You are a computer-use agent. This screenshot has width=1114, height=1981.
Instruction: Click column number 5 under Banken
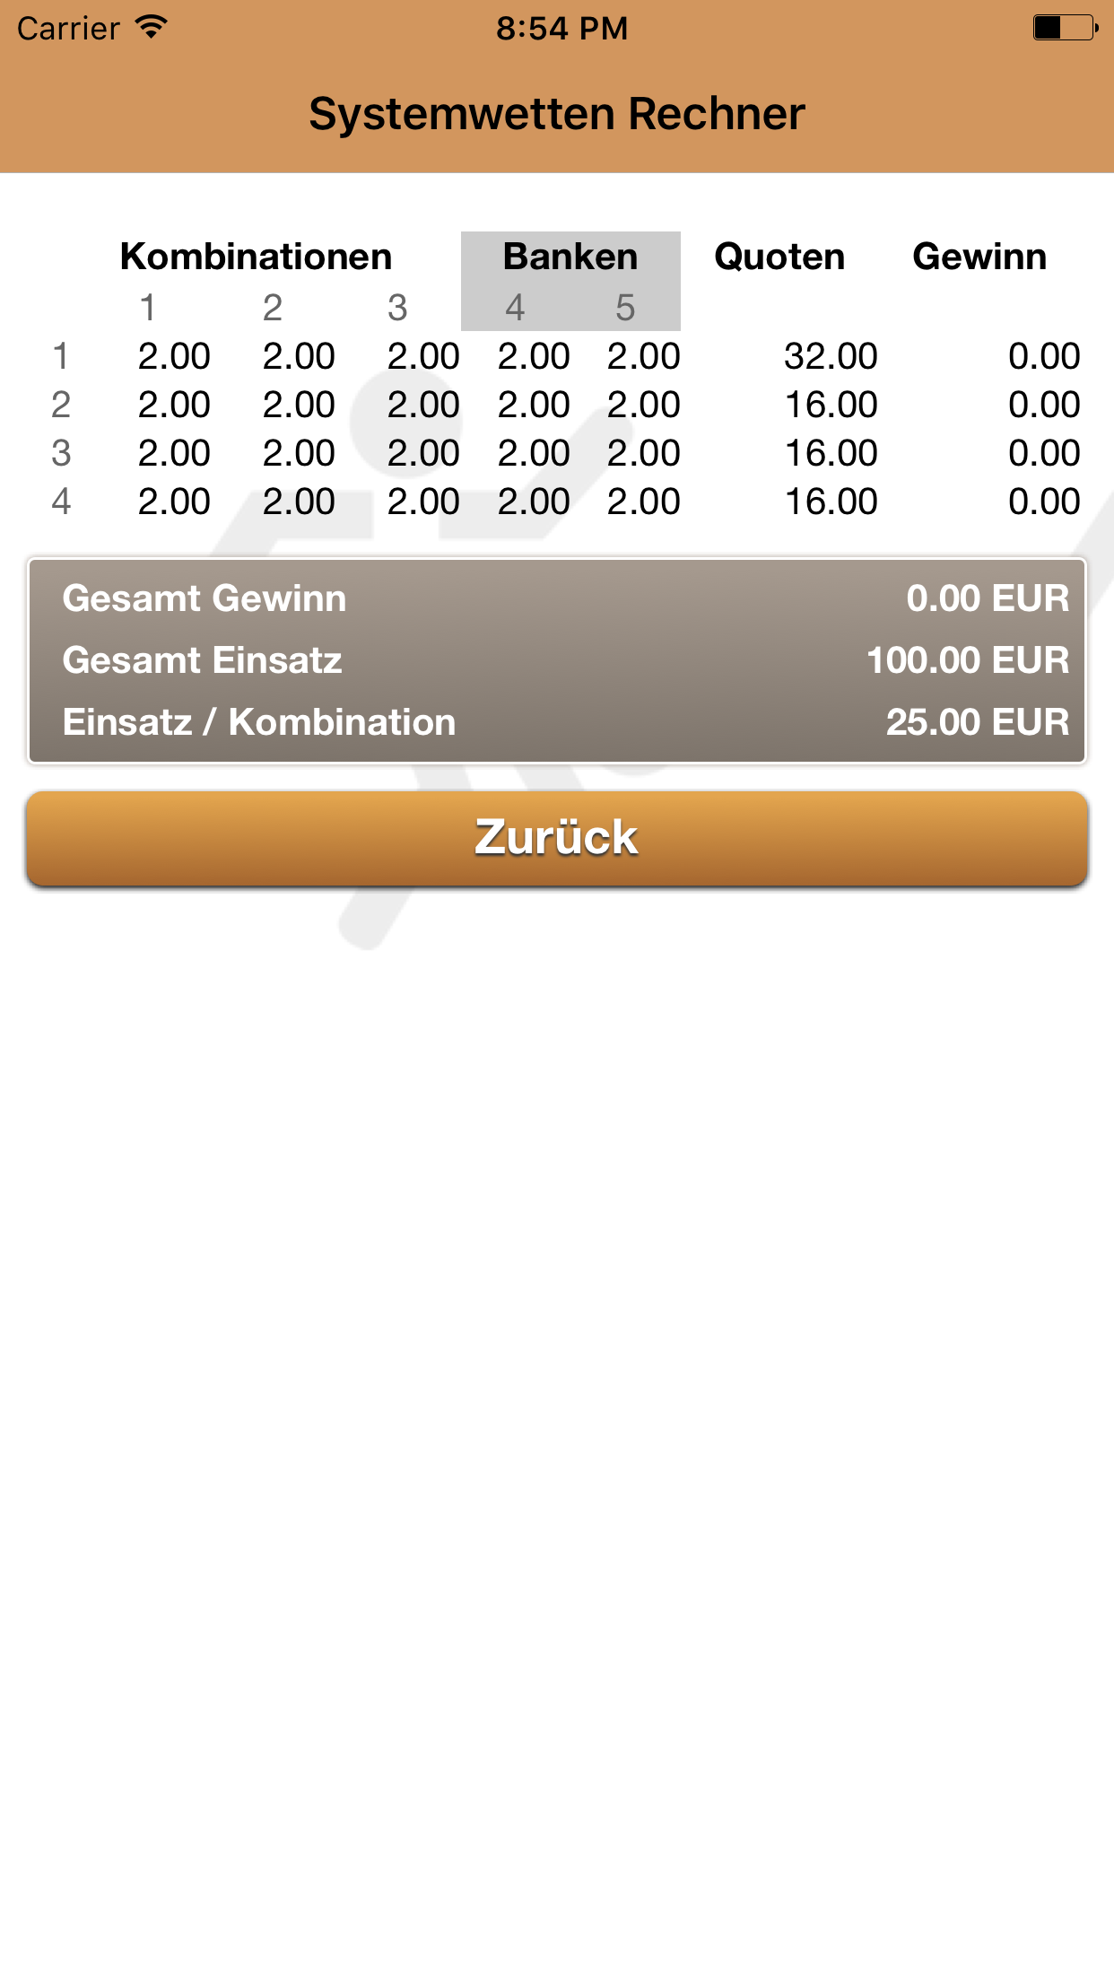pos(625,308)
